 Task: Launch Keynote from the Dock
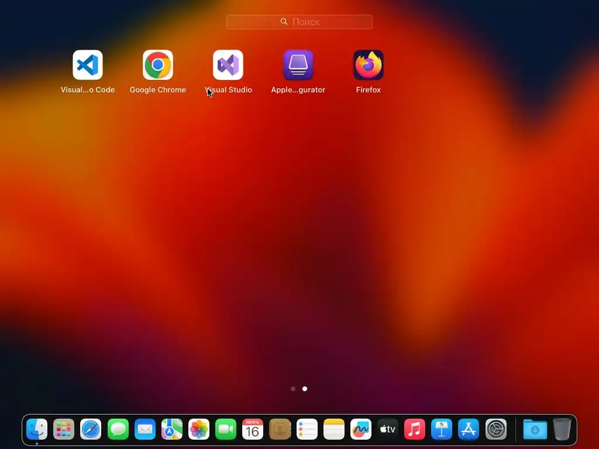(x=442, y=429)
